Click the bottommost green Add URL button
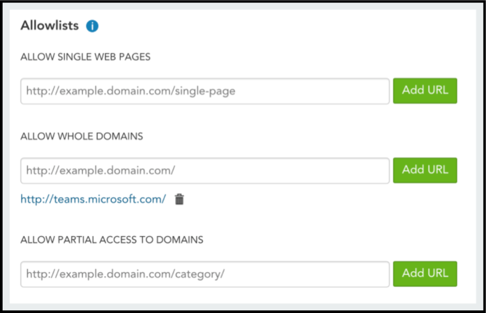 click(x=425, y=274)
